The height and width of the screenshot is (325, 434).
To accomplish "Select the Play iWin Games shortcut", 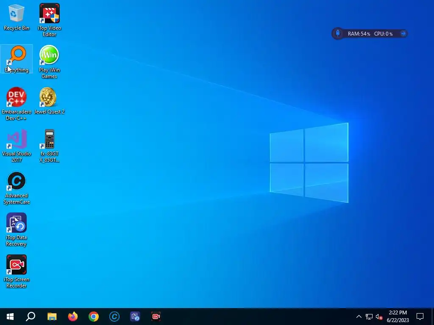I will (49, 62).
